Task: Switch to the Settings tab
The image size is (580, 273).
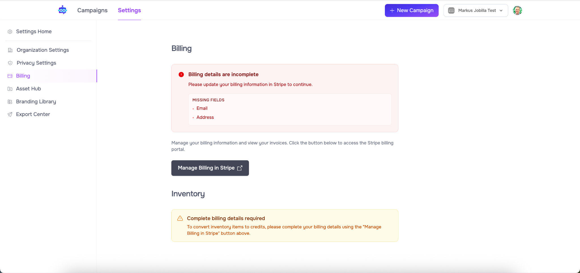Action: click(129, 10)
